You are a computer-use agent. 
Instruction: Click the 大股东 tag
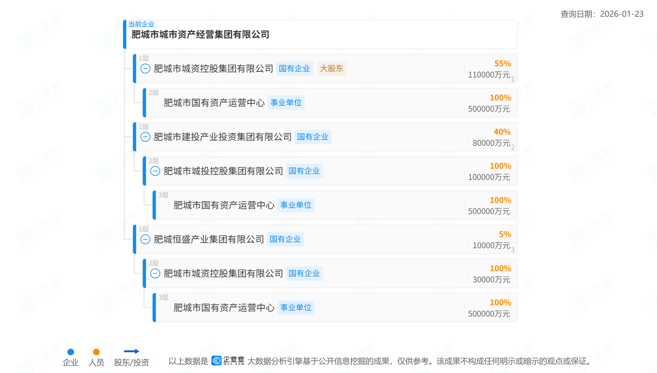(331, 69)
